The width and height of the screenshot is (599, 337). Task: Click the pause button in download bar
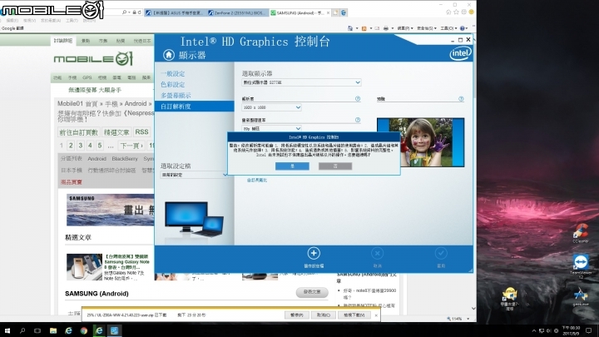point(297,315)
